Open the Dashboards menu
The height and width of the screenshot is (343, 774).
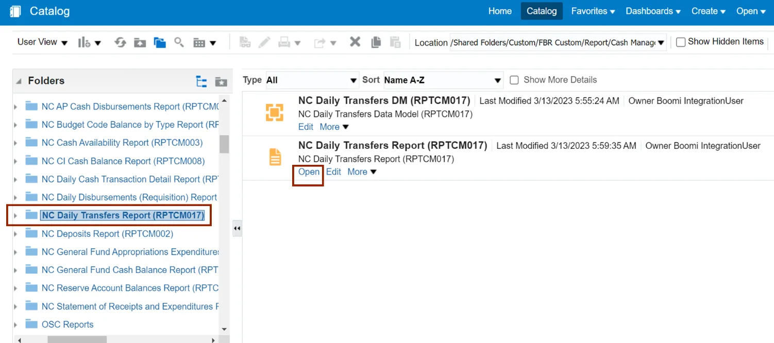pyautogui.click(x=653, y=11)
